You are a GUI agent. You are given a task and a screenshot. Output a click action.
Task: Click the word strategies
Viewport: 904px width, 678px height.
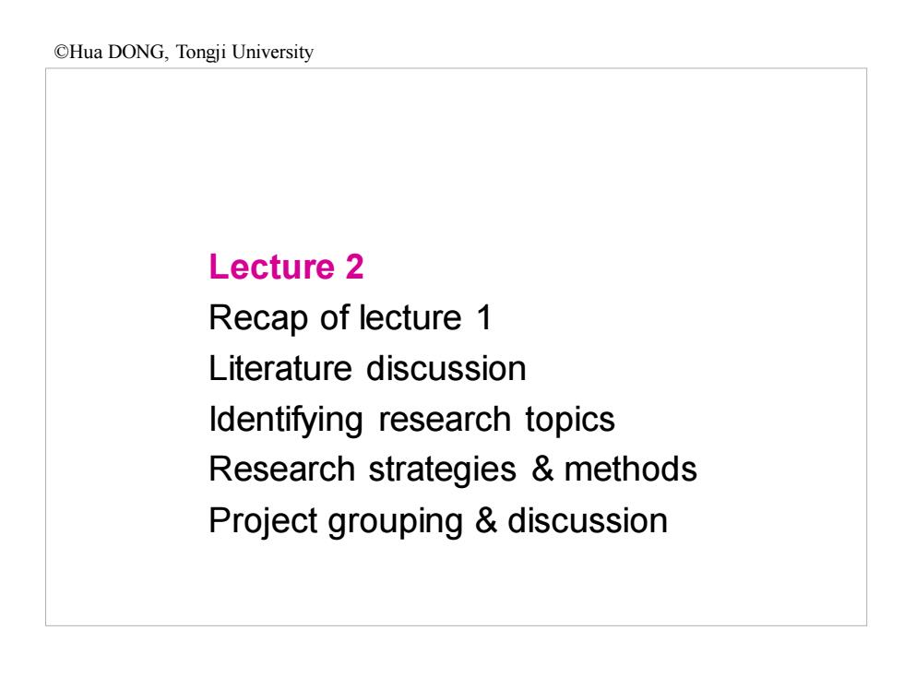pos(442,470)
